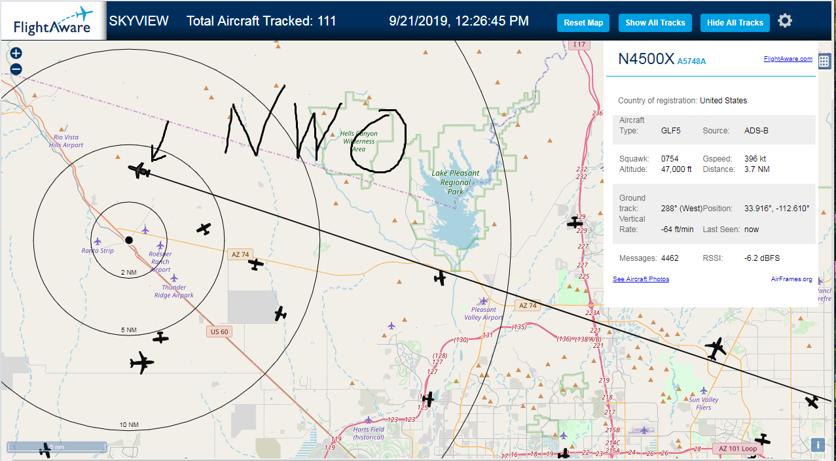The image size is (836, 461).
Task: Click the map scale bar
Action: coord(57,447)
